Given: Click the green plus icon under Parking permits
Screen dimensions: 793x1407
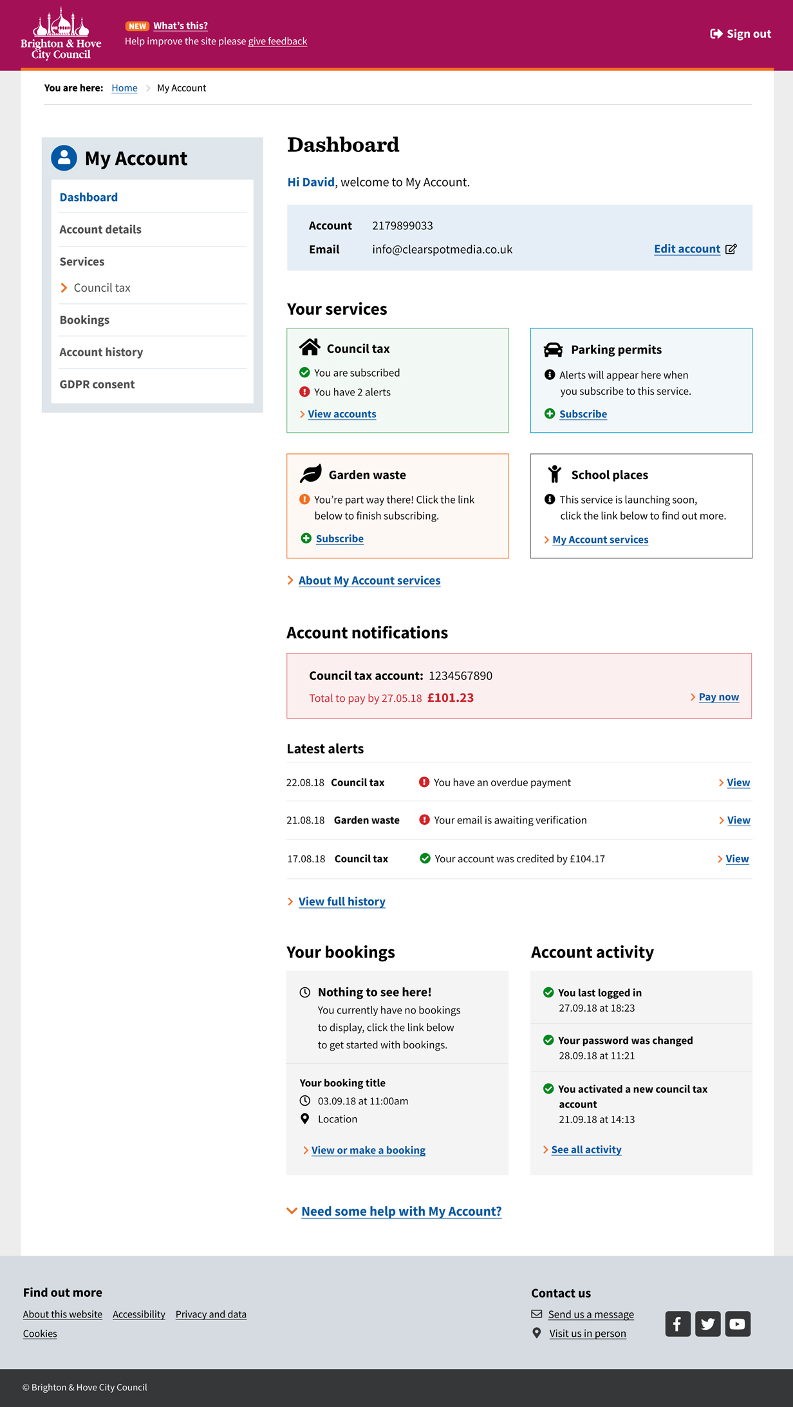Looking at the screenshot, I should pos(550,413).
